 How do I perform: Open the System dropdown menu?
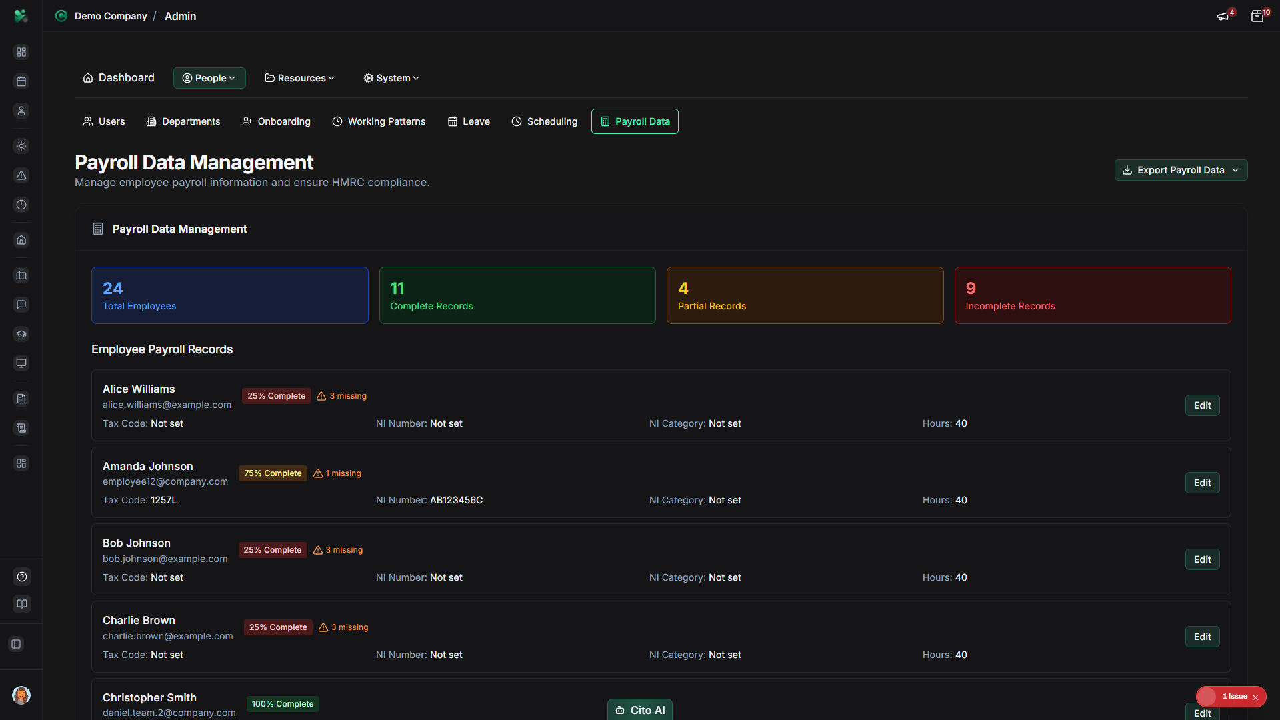tap(391, 78)
